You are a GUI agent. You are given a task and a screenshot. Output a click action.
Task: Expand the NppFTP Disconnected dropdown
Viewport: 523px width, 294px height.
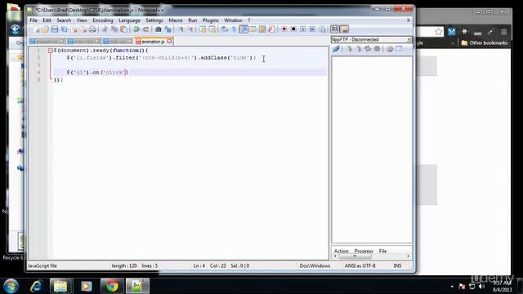point(409,40)
